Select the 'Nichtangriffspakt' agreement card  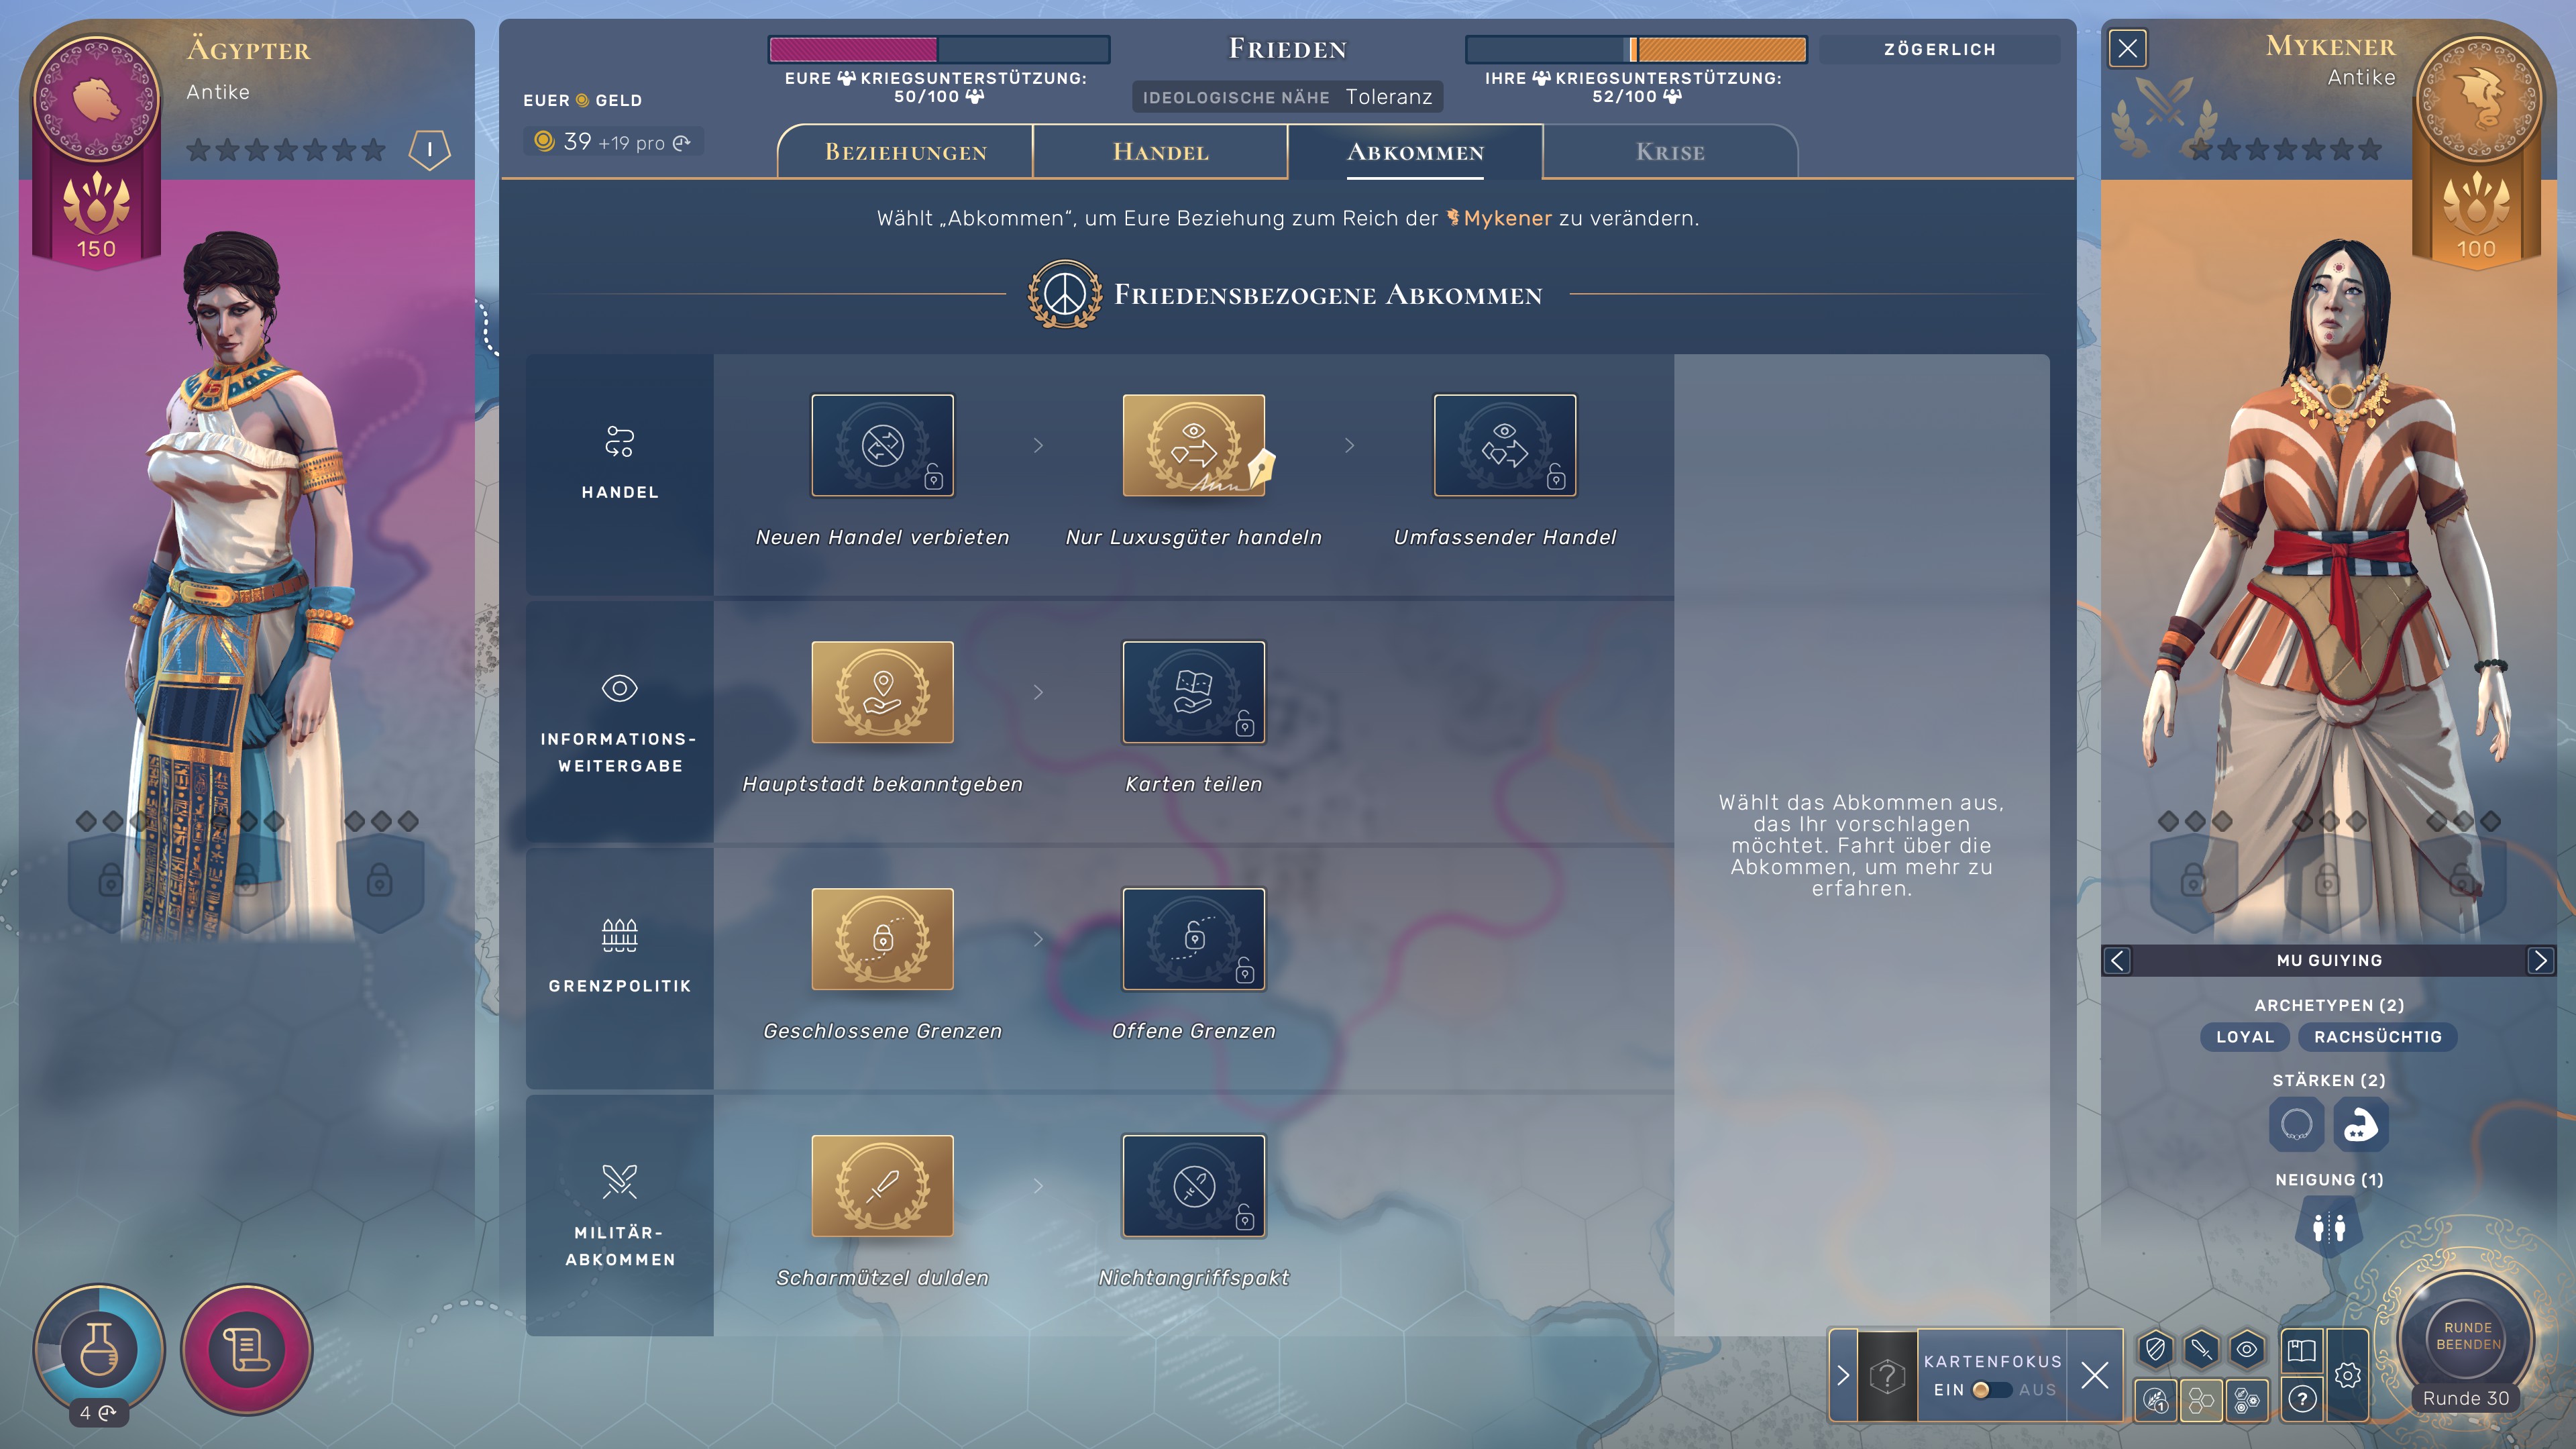coord(1194,1186)
